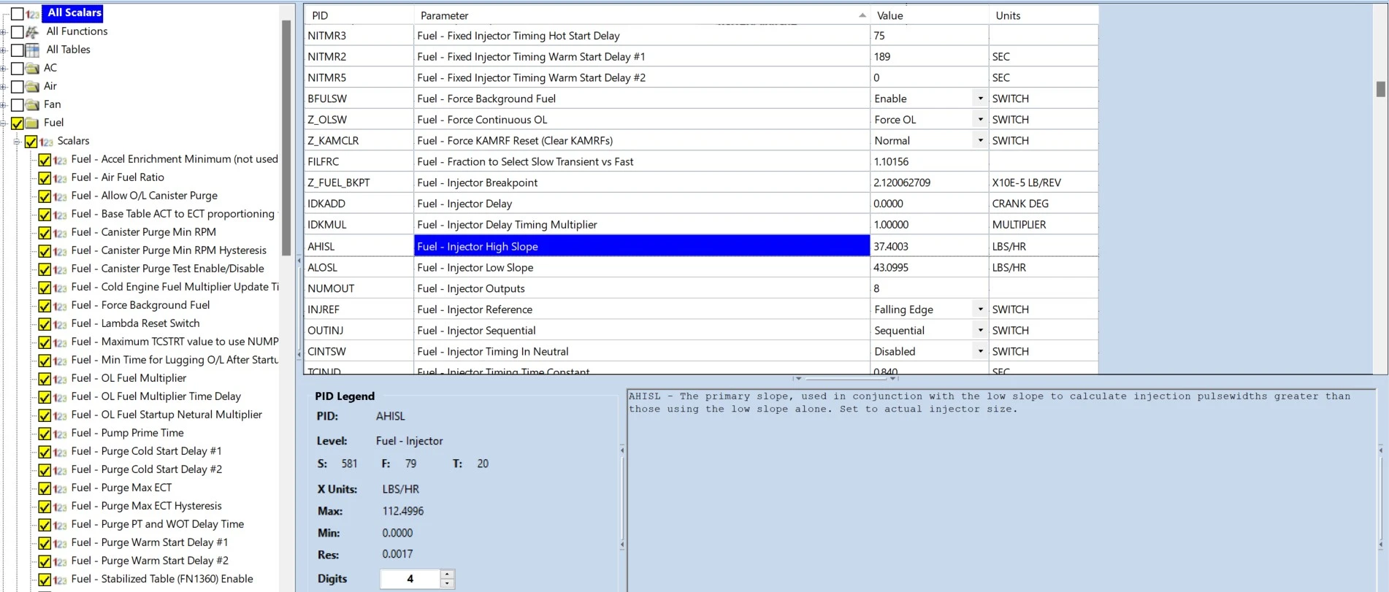Screen dimensions: 1389x592
Task: Click the AC folder icon
Action: 32,69
